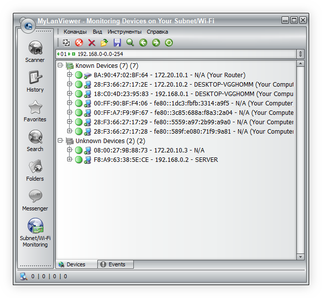Expand the 00:FF:90:BF:F4:06 device entry
The width and height of the screenshot is (322, 298).
(70, 102)
